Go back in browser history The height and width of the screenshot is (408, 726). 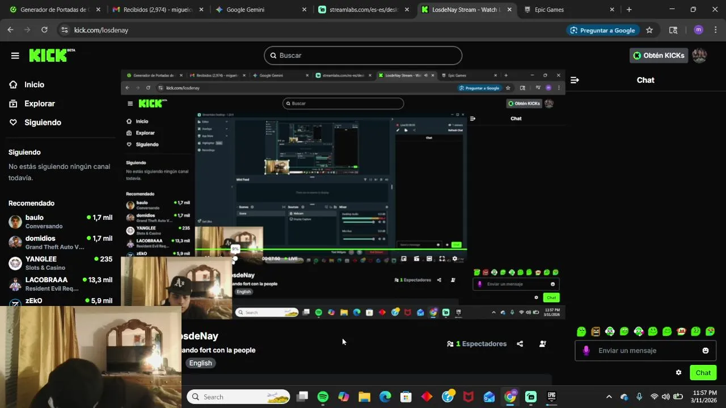10,30
